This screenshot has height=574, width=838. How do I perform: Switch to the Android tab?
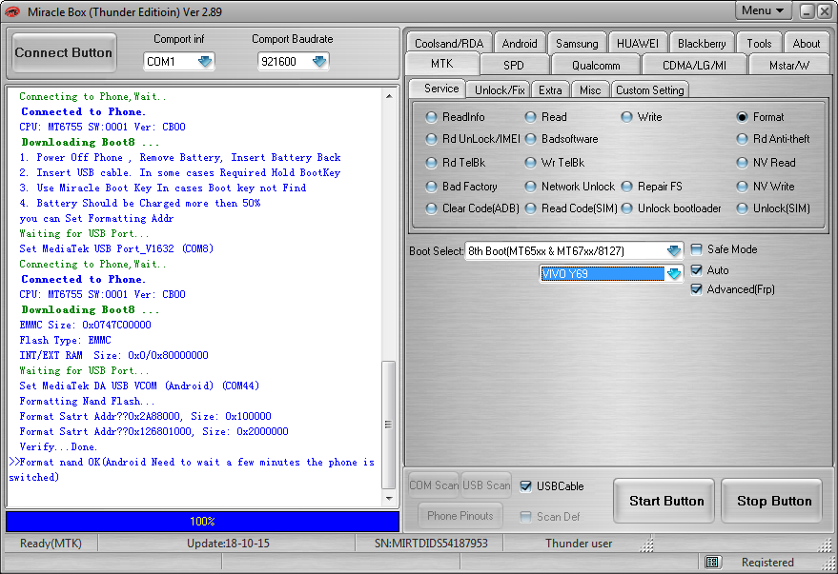point(519,43)
